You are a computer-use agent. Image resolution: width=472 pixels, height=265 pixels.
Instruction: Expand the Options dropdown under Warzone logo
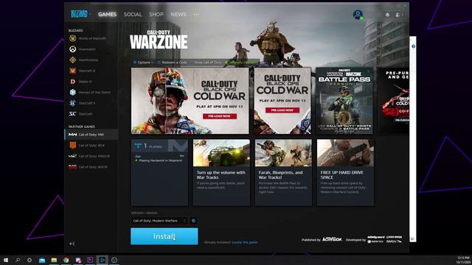[144, 63]
